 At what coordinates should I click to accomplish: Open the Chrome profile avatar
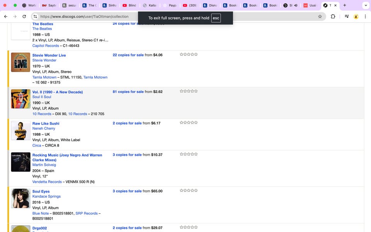[356, 17]
